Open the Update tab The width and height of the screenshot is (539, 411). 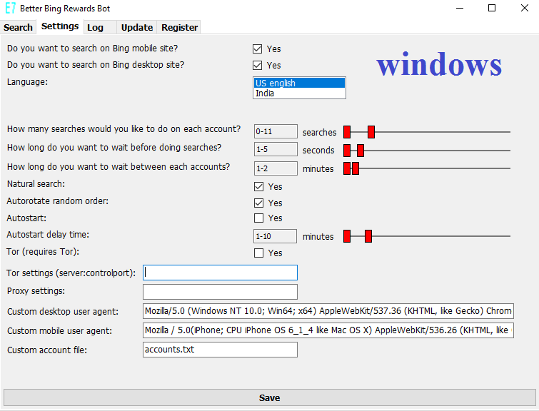(136, 27)
